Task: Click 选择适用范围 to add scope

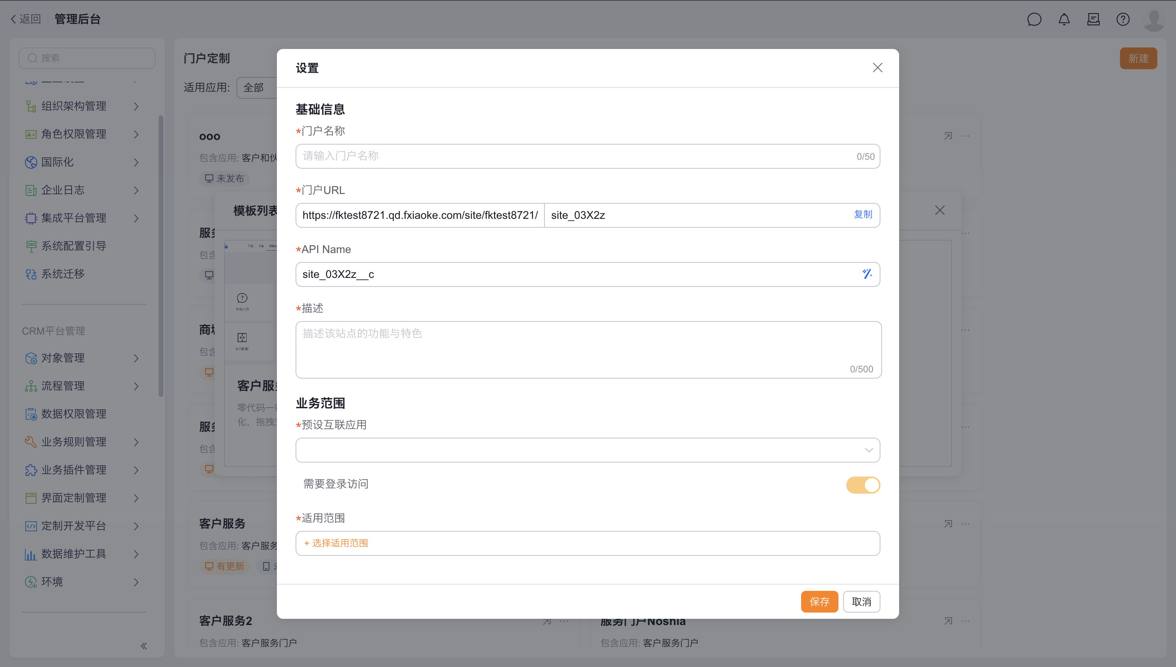Action: coord(337,543)
